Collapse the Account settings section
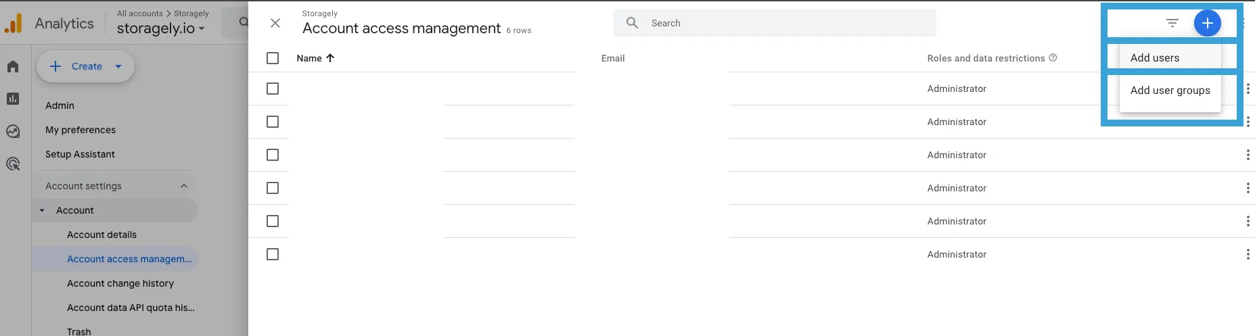1255x336 pixels. (x=184, y=186)
